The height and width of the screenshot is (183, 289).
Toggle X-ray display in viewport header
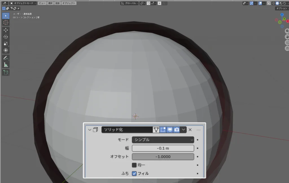[269, 3]
